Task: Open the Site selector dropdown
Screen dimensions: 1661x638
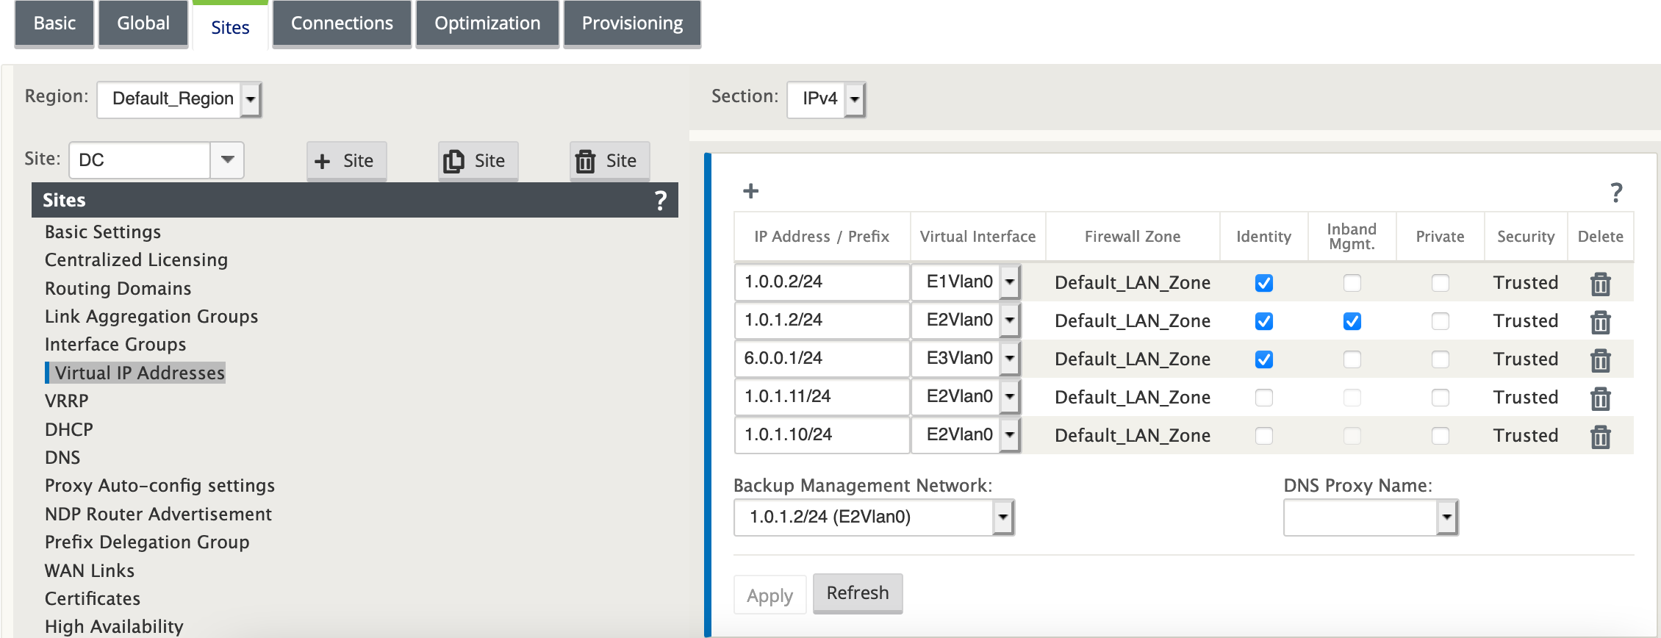Action: tap(227, 159)
